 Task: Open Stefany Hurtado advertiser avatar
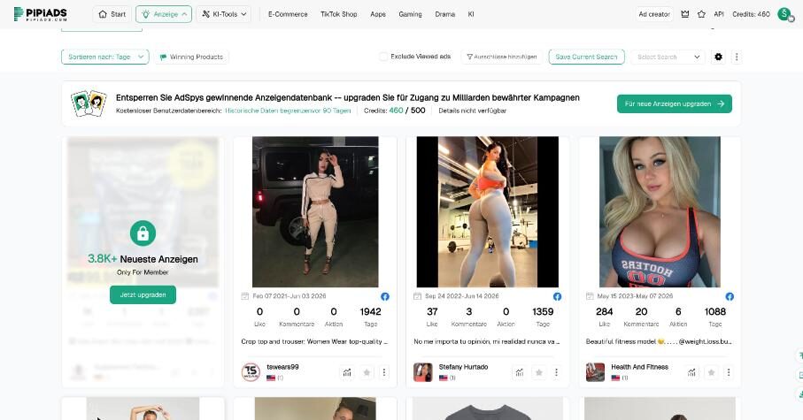[x=423, y=372]
